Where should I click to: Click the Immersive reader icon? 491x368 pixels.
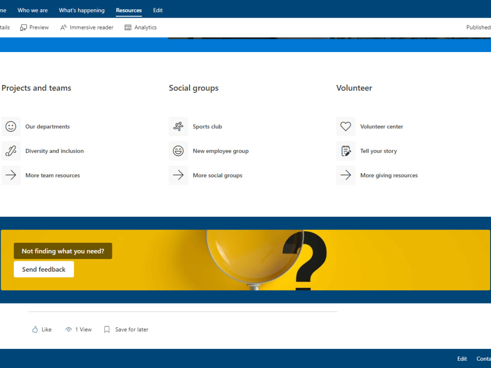[x=63, y=28]
